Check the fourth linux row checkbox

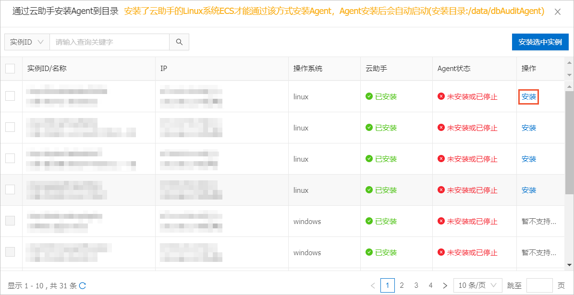pos(10,189)
